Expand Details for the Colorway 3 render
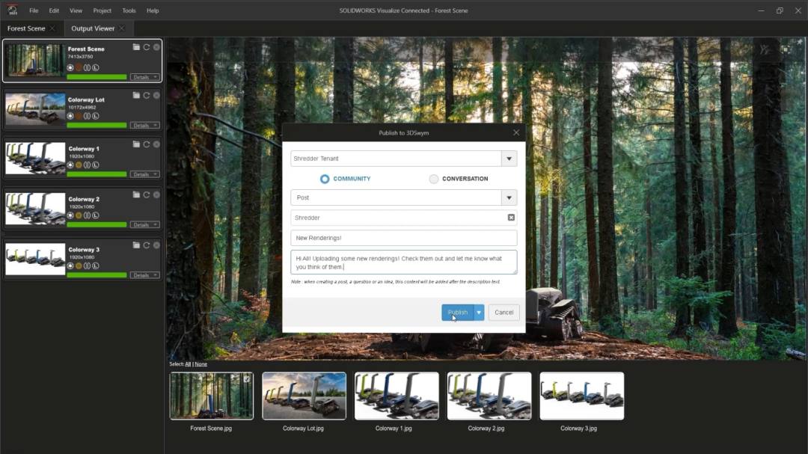The height and width of the screenshot is (454, 808). pos(142,274)
